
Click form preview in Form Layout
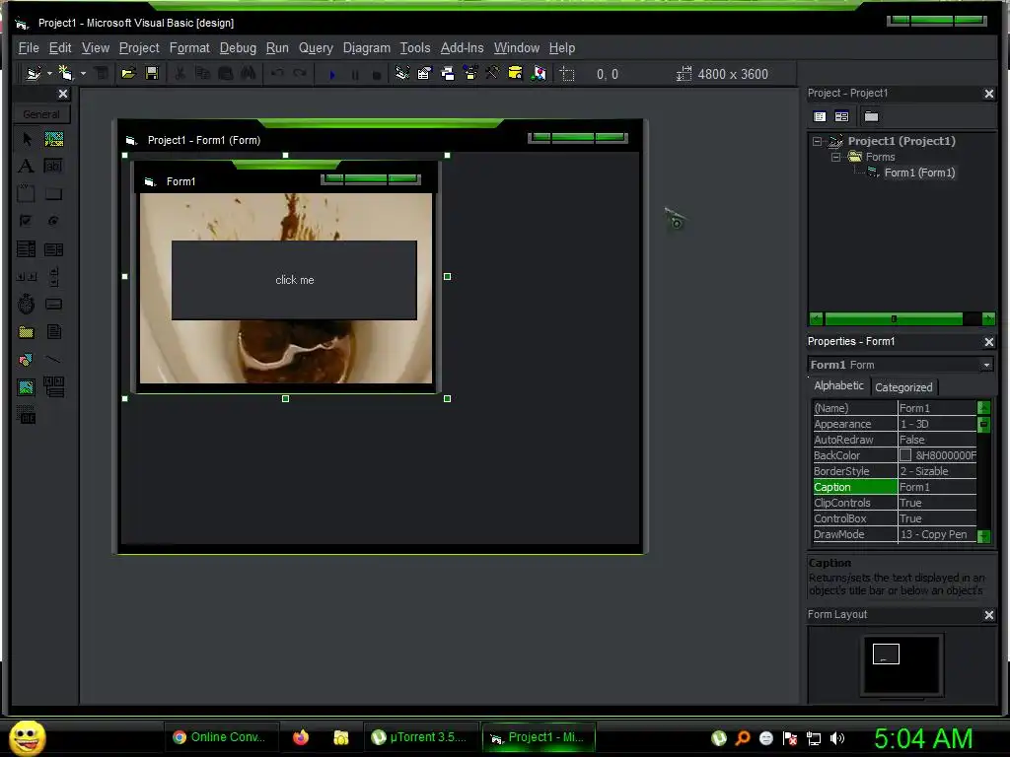pyautogui.click(x=886, y=654)
